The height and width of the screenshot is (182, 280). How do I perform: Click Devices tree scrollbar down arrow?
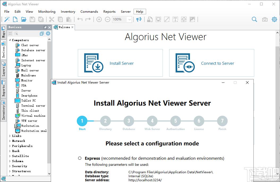pyautogui.click(x=49, y=174)
